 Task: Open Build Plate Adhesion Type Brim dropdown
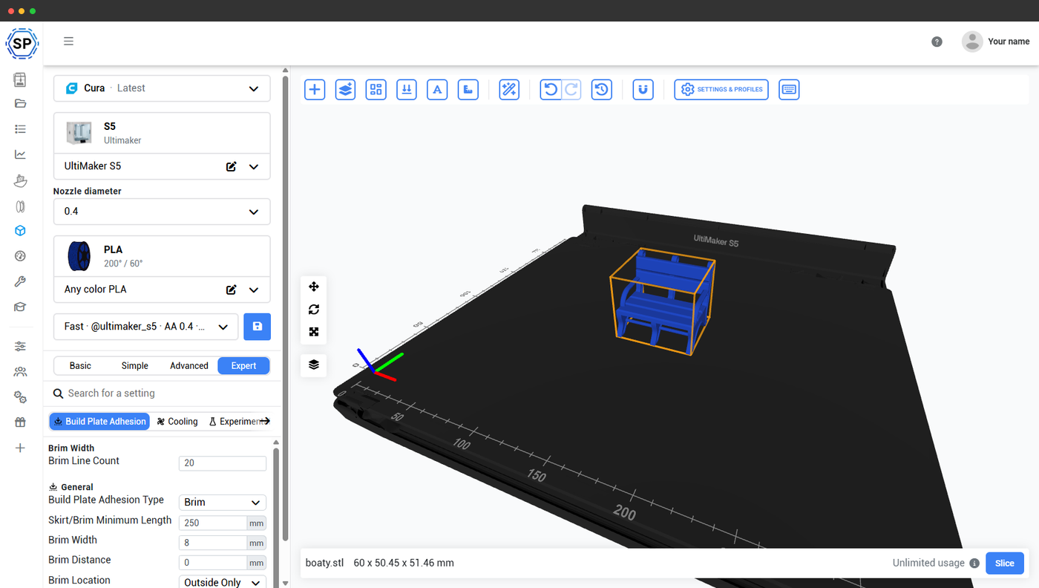point(223,503)
